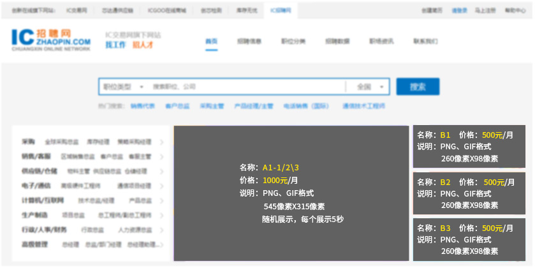
Task: Select the IC招聘网 top bar tab
Action: tap(281, 11)
